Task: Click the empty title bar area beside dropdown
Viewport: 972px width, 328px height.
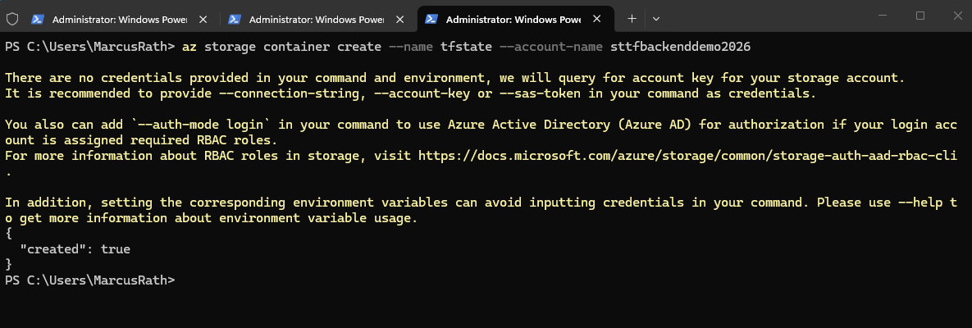Action: pos(765,16)
